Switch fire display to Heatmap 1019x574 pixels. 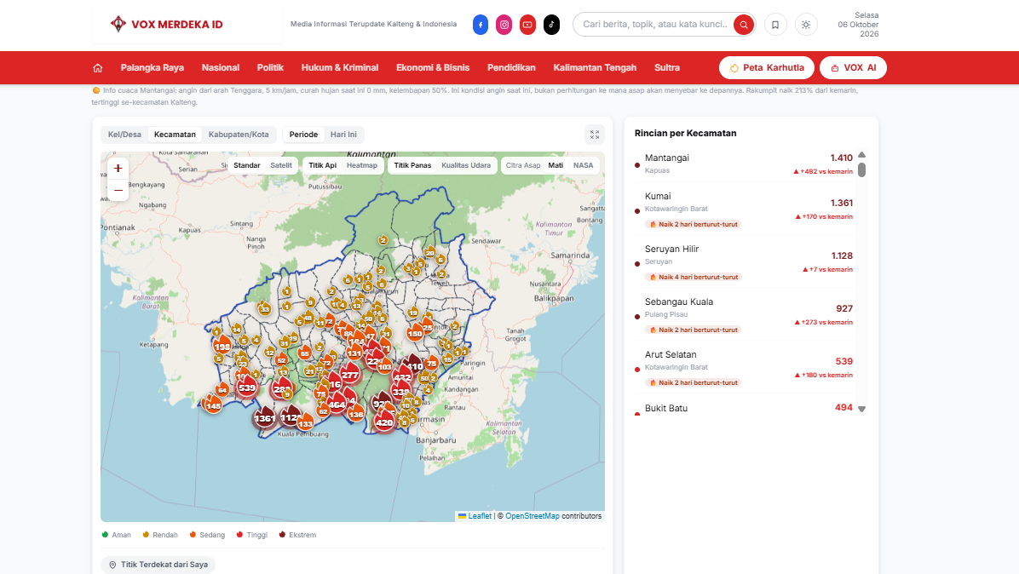pos(362,165)
